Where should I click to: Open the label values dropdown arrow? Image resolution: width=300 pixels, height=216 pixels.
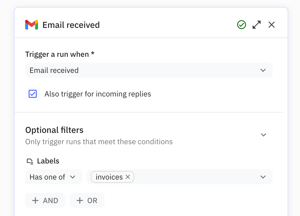click(x=263, y=177)
